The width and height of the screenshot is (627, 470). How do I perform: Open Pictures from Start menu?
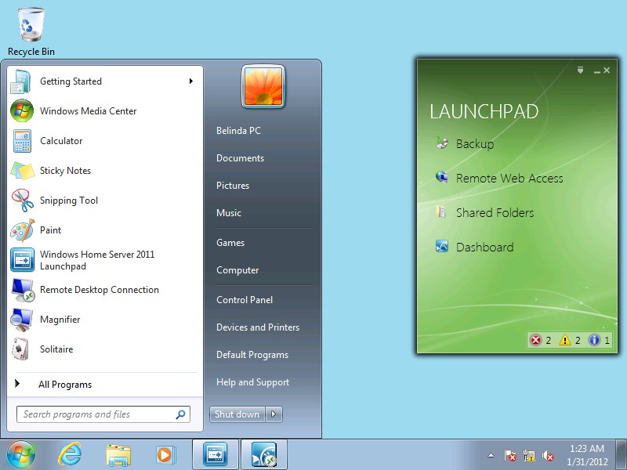(x=233, y=186)
